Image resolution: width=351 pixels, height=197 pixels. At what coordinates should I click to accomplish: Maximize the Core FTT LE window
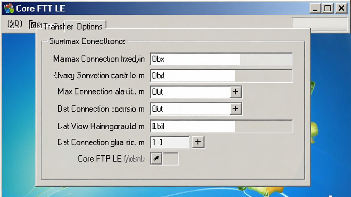coord(328,9)
